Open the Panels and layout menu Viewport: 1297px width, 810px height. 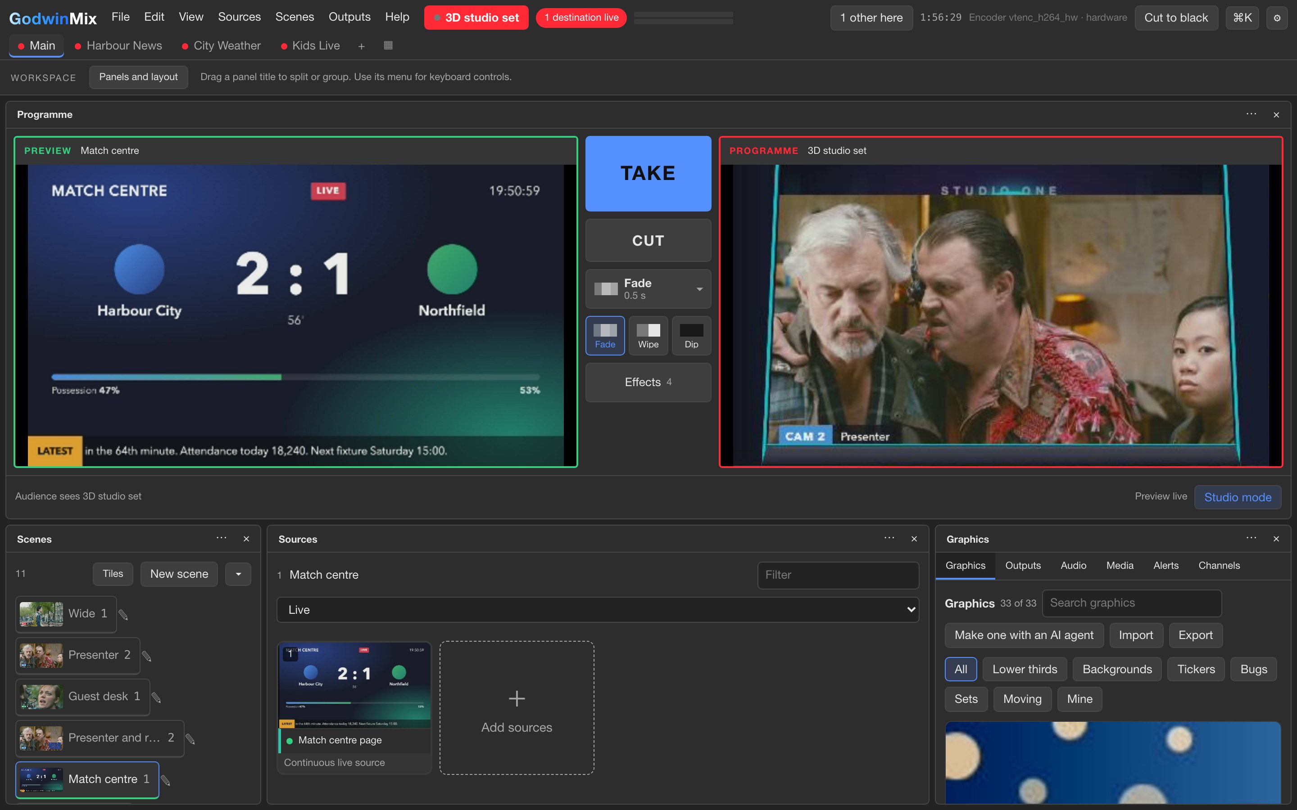point(138,77)
